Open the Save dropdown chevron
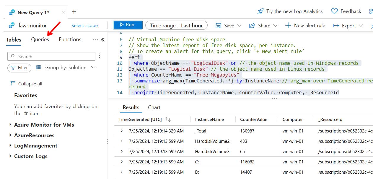The image size is (373, 179). (x=239, y=26)
